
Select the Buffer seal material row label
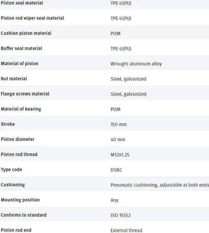22,48
